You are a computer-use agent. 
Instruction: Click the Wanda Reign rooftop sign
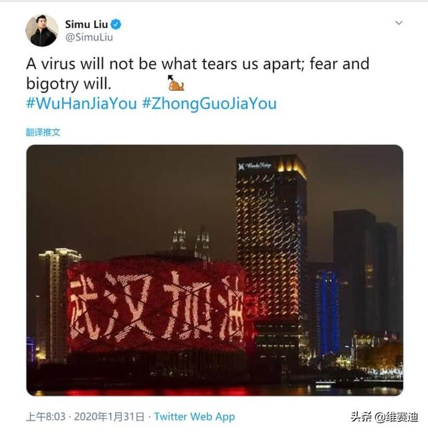click(x=255, y=166)
